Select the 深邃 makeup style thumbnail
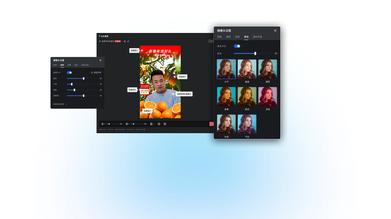Screen dimensions: 391x219 (x=268, y=96)
